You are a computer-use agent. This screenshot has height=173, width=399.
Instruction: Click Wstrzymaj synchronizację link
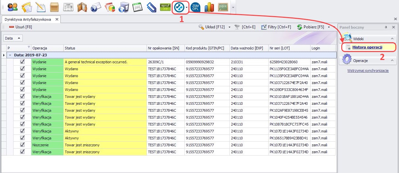(x=368, y=71)
